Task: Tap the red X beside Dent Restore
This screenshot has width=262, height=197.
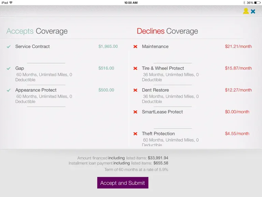Action: pos(135,90)
